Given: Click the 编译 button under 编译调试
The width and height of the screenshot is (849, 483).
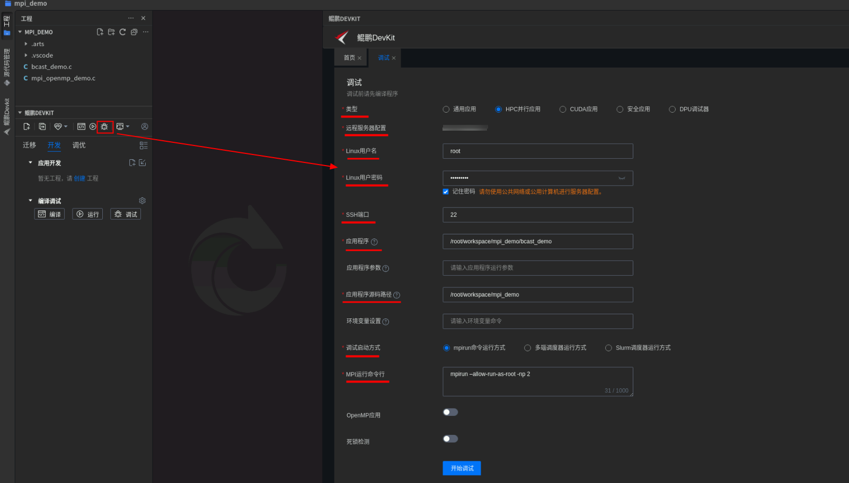Looking at the screenshot, I should click(49, 214).
